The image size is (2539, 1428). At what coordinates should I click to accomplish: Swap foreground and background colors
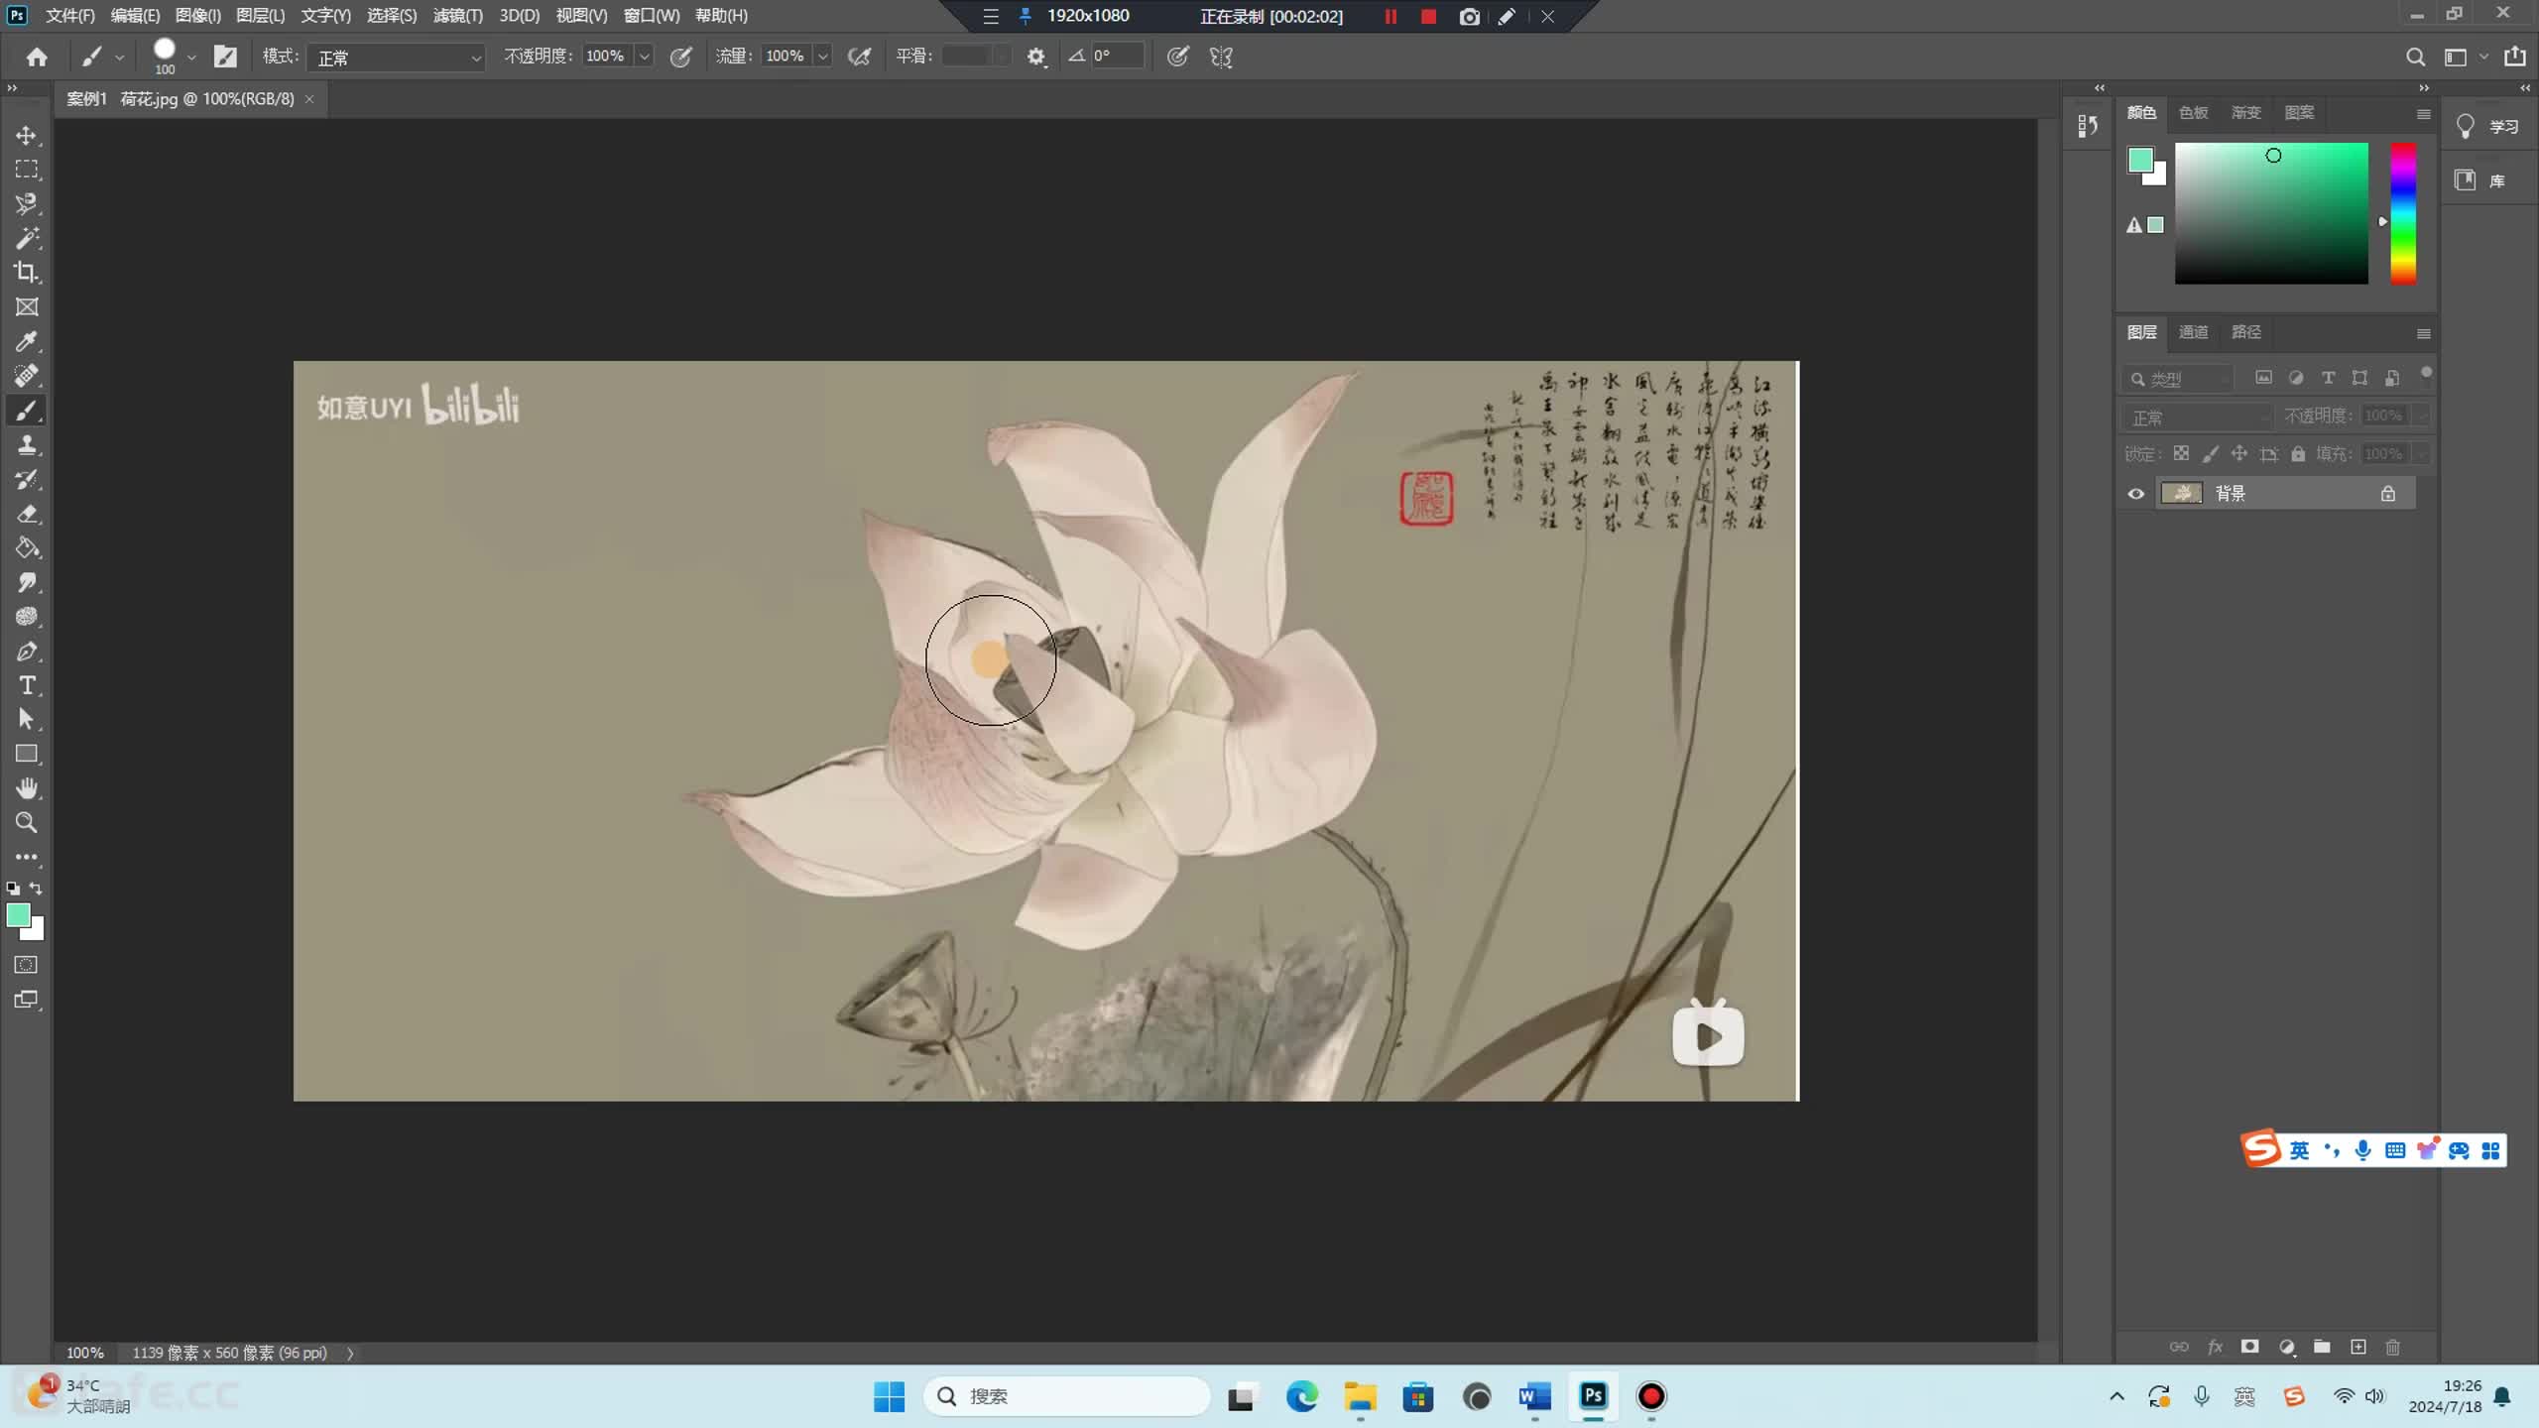click(x=37, y=889)
